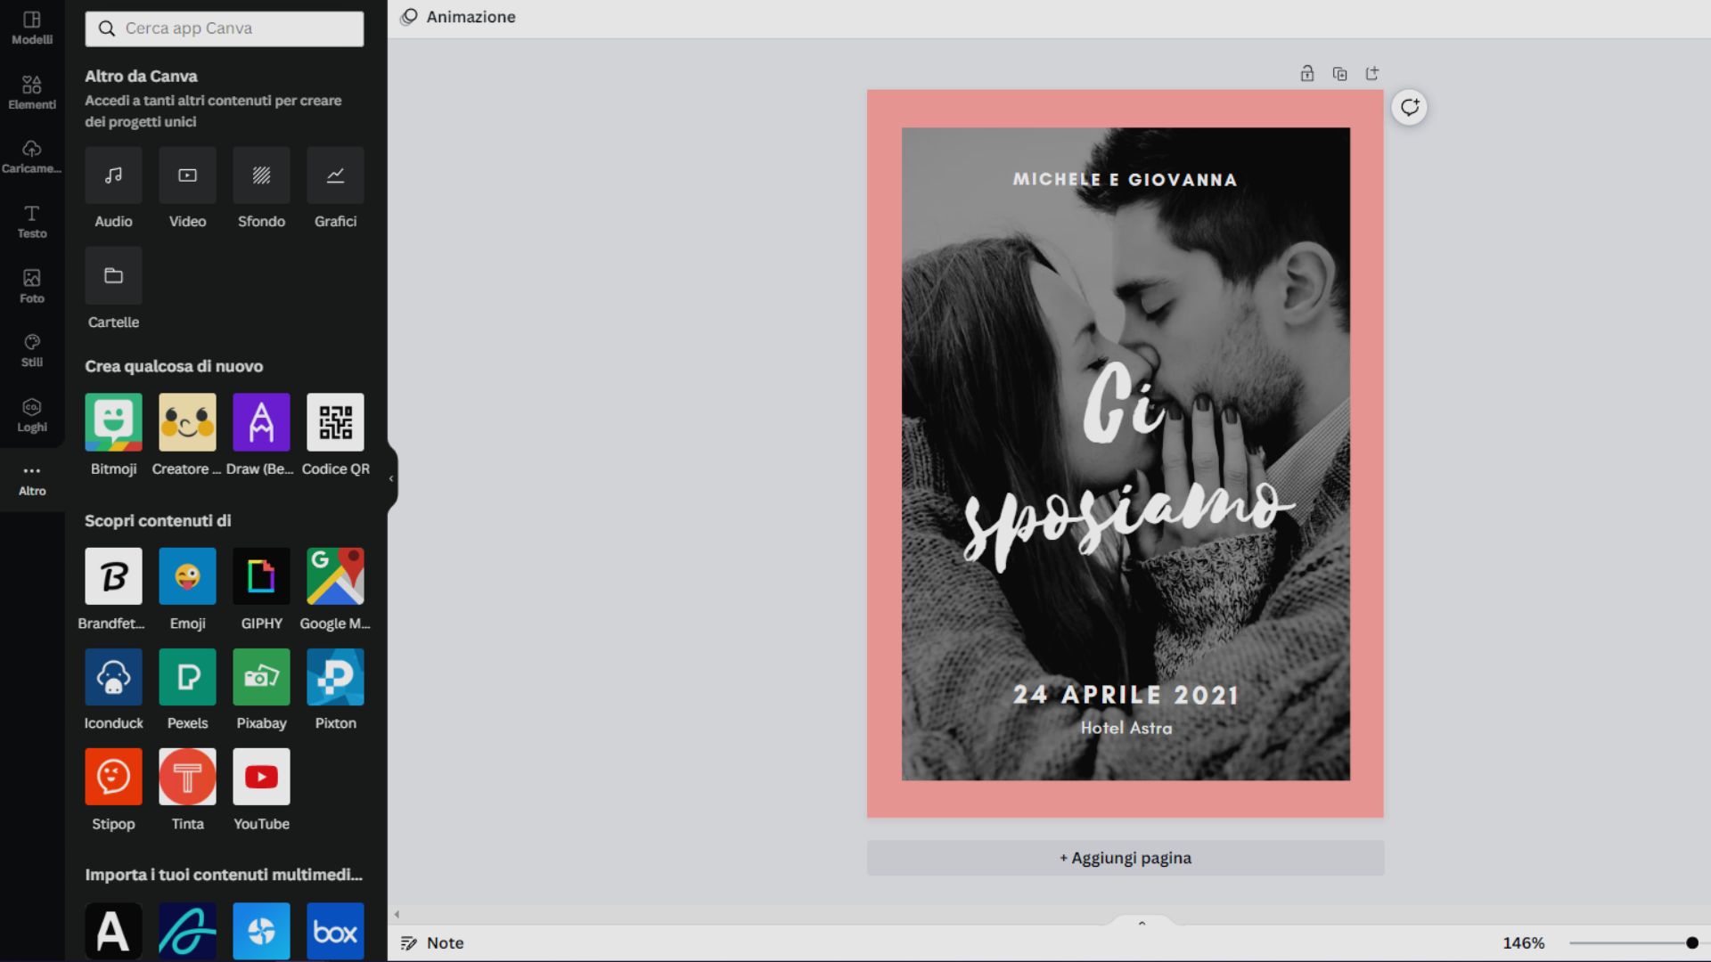Image resolution: width=1711 pixels, height=962 pixels.
Task: Open the Codice QR generator
Action: pos(335,422)
